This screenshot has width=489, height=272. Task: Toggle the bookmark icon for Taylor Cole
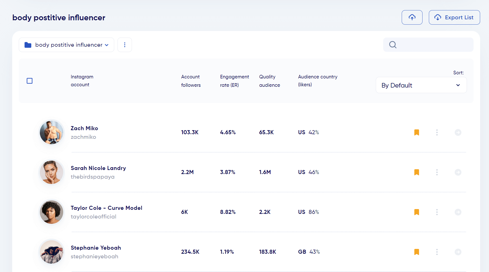[416, 212]
